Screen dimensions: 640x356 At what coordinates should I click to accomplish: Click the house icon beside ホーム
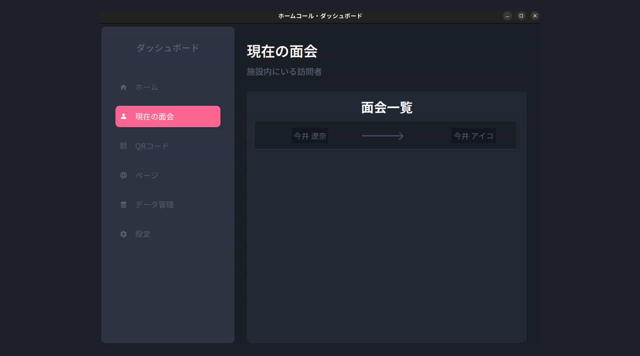point(124,87)
